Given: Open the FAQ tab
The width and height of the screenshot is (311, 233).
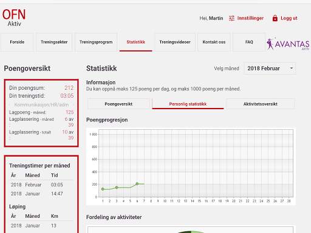Looking at the screenshot, I should coord(249,42).
